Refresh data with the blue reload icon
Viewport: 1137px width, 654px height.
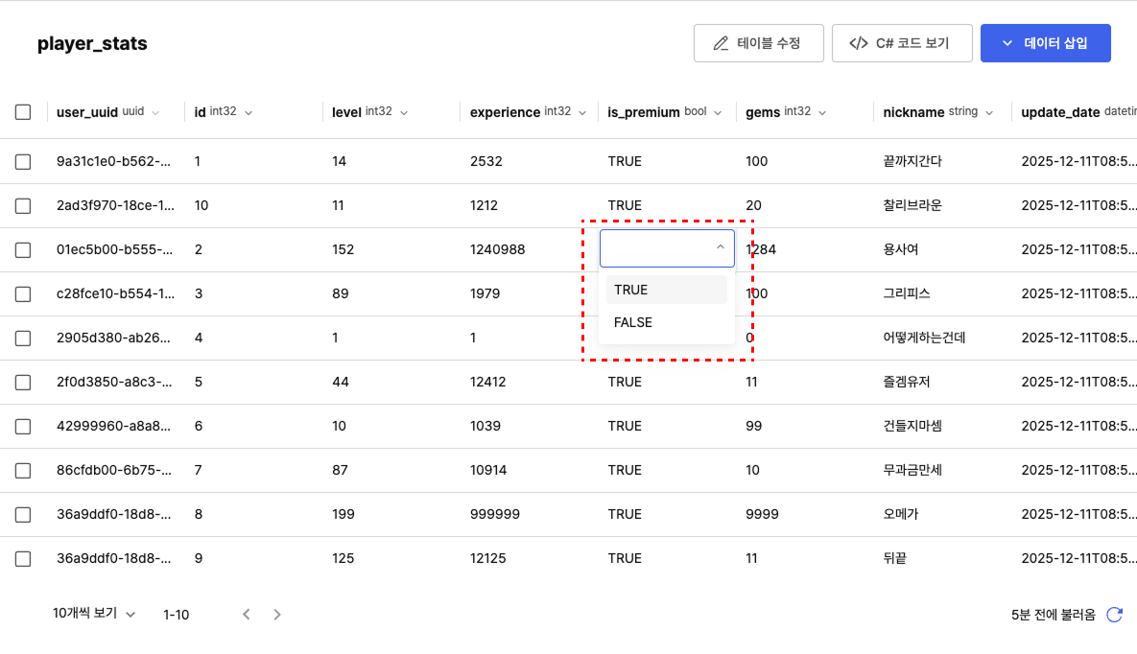[1114, 614]
